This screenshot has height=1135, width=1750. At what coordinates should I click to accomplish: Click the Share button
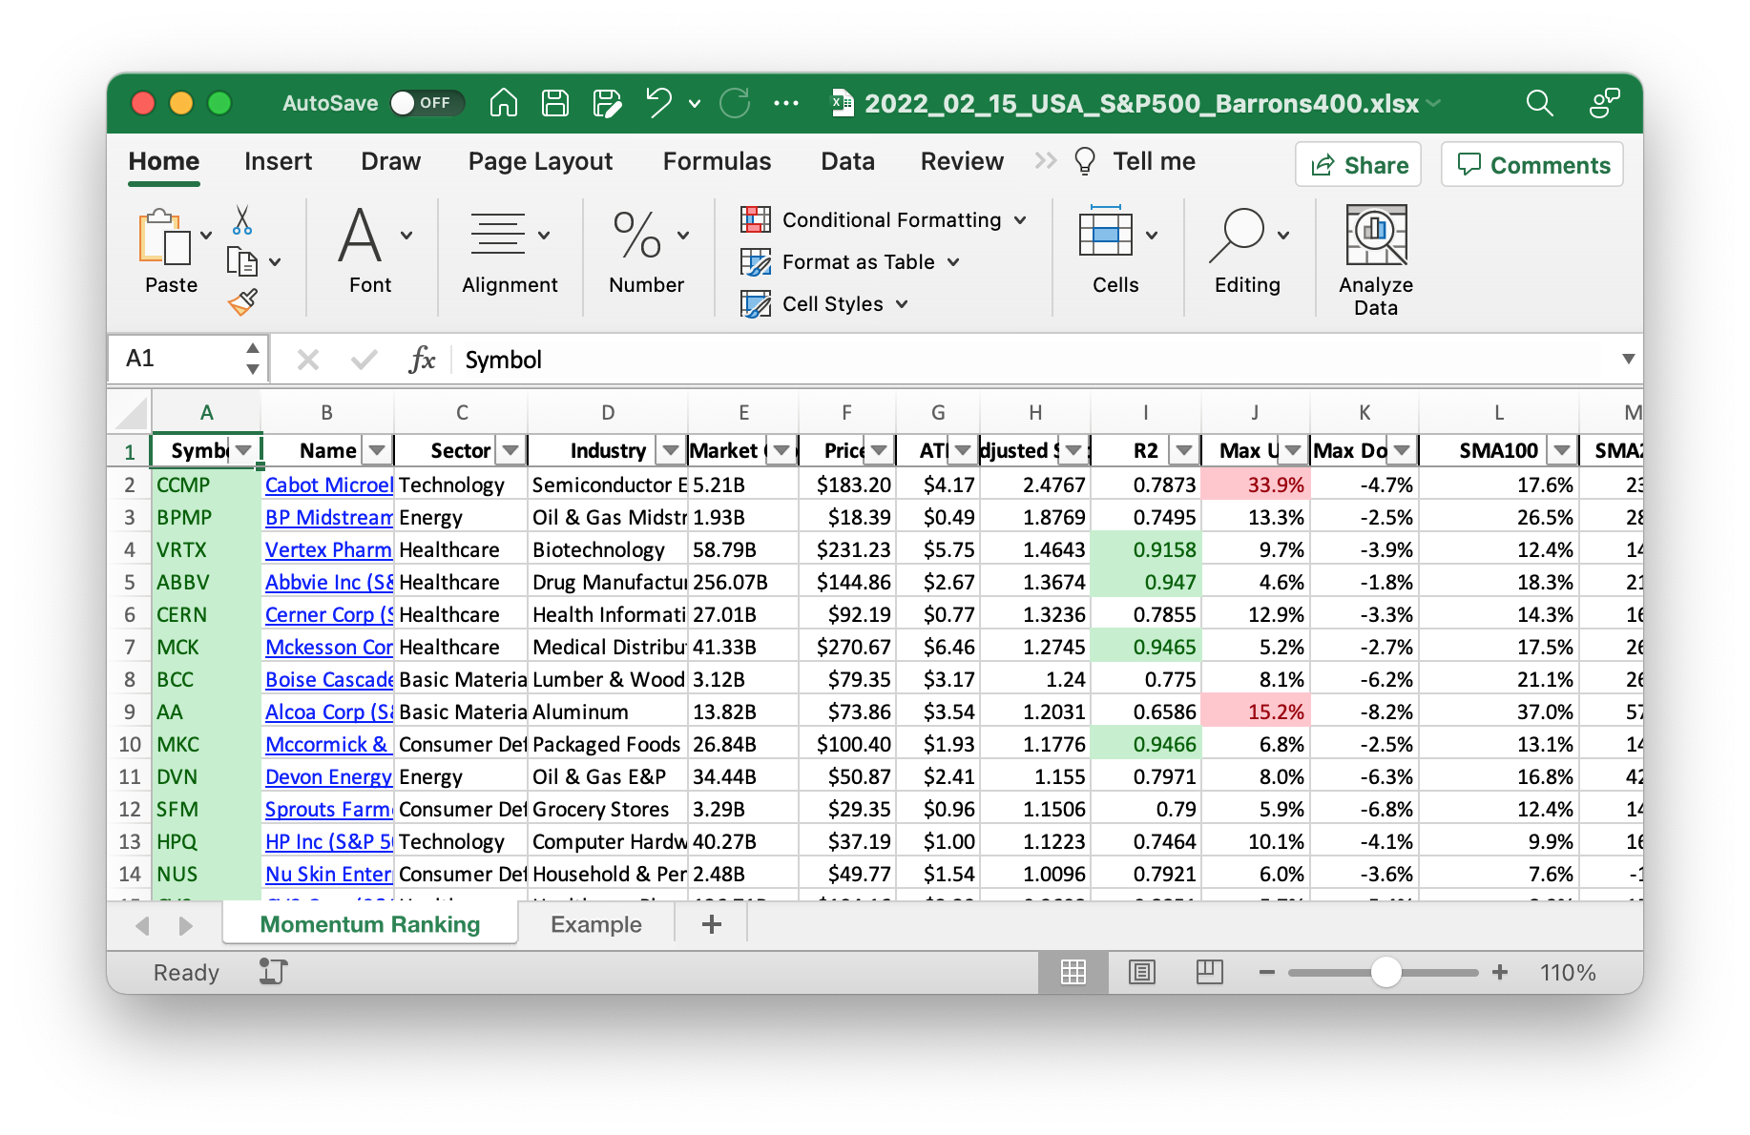pyautogui.click(x=1359, y=165)
